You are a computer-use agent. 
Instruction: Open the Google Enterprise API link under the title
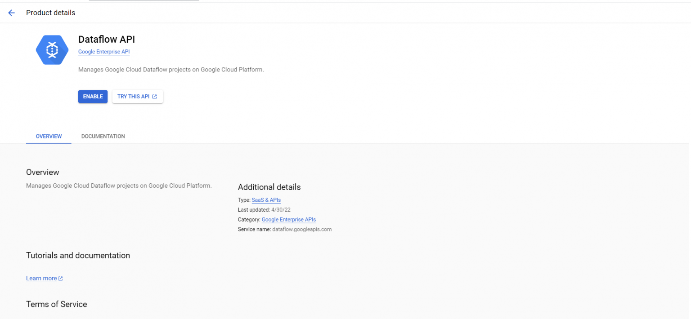(104, 52)
